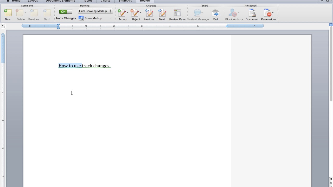Click the split window handle
The image size is (333, 187).
(331, 24)
